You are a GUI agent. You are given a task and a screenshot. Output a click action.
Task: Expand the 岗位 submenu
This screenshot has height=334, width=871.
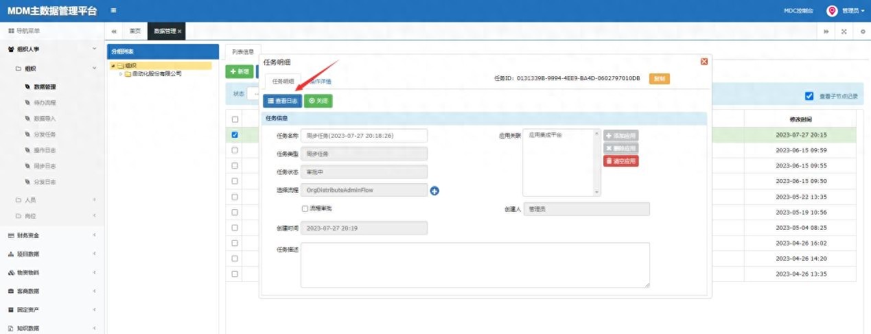point(94,216)
